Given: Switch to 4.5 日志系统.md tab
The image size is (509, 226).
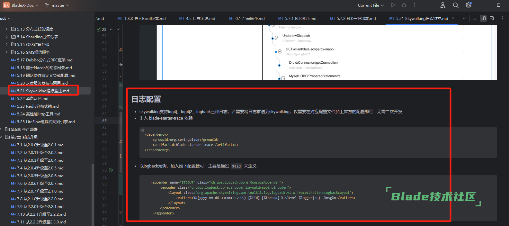Looking at the screenshot, I should (197, 18).
